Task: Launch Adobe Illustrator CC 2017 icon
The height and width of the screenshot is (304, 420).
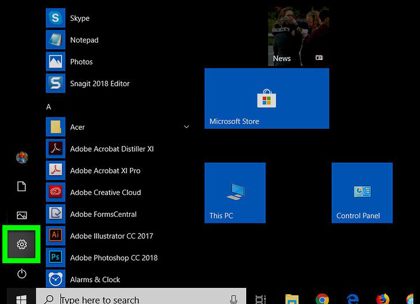Action: [55, 235]
